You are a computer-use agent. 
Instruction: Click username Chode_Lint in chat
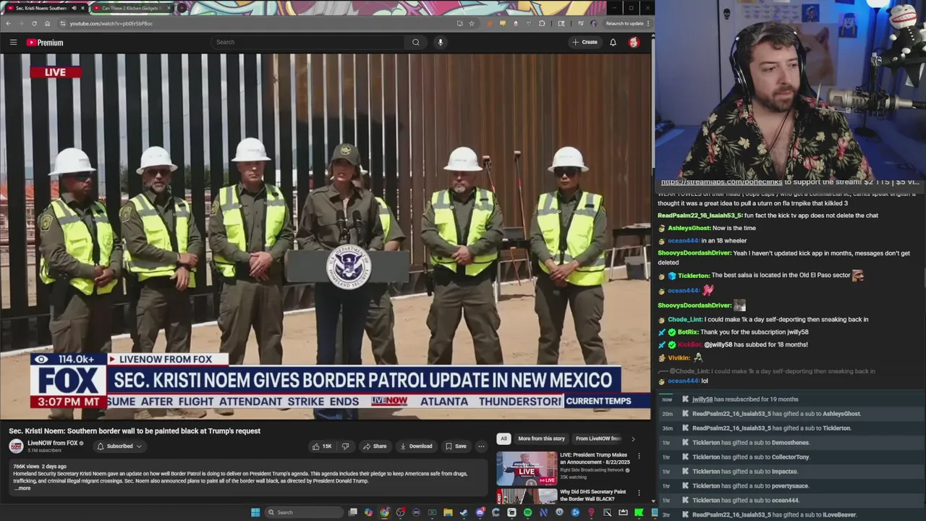685,319
